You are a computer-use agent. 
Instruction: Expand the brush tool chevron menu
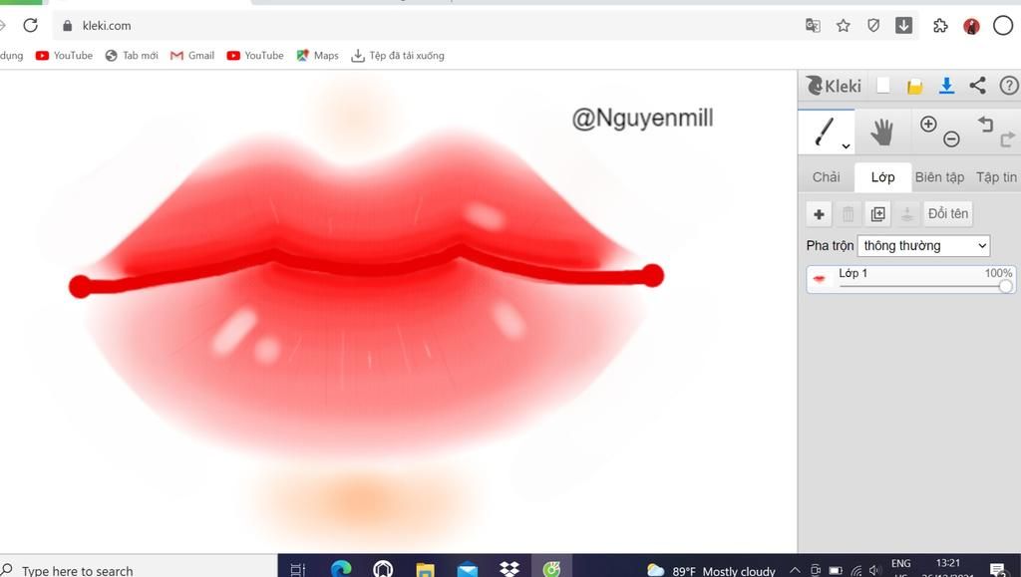(x=846, y=146)
